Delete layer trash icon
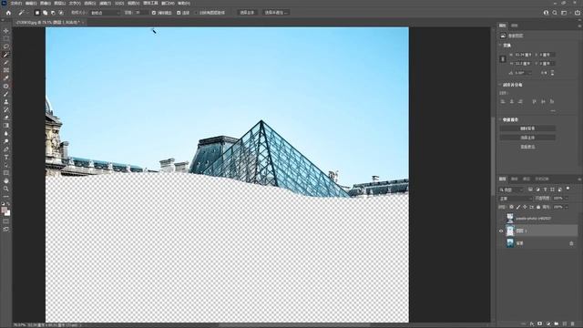Image resolution: width=583 pixels, height=328 pixels. pos(573,324)
